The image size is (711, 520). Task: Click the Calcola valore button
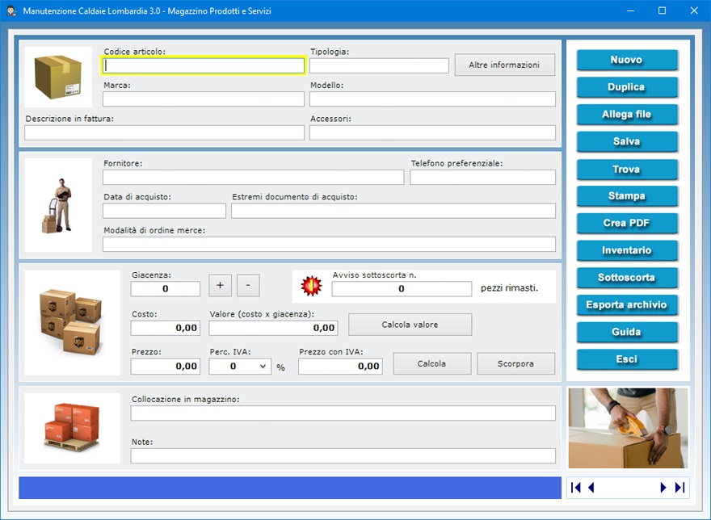click(x=410, y=325)
